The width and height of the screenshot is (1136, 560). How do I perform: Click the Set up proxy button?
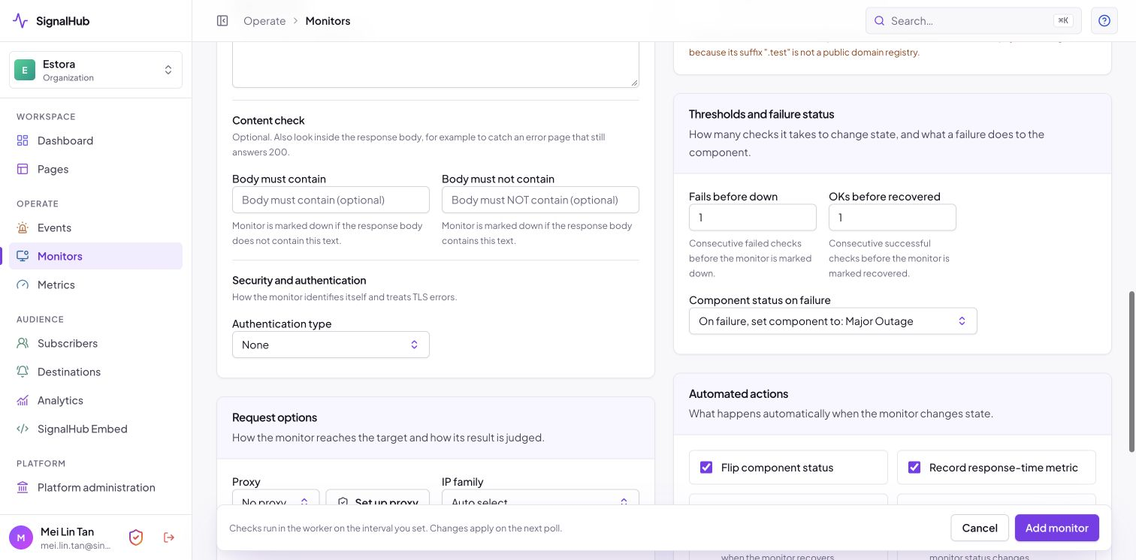tap(378, 497)
